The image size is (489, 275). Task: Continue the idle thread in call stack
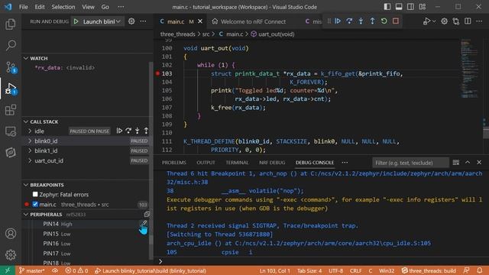[119, 131]
